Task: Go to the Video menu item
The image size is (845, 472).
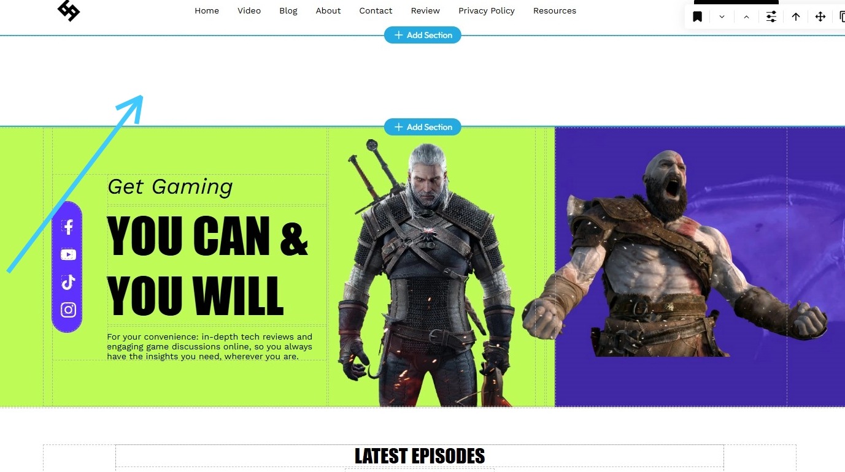Action: coord(249,11)
